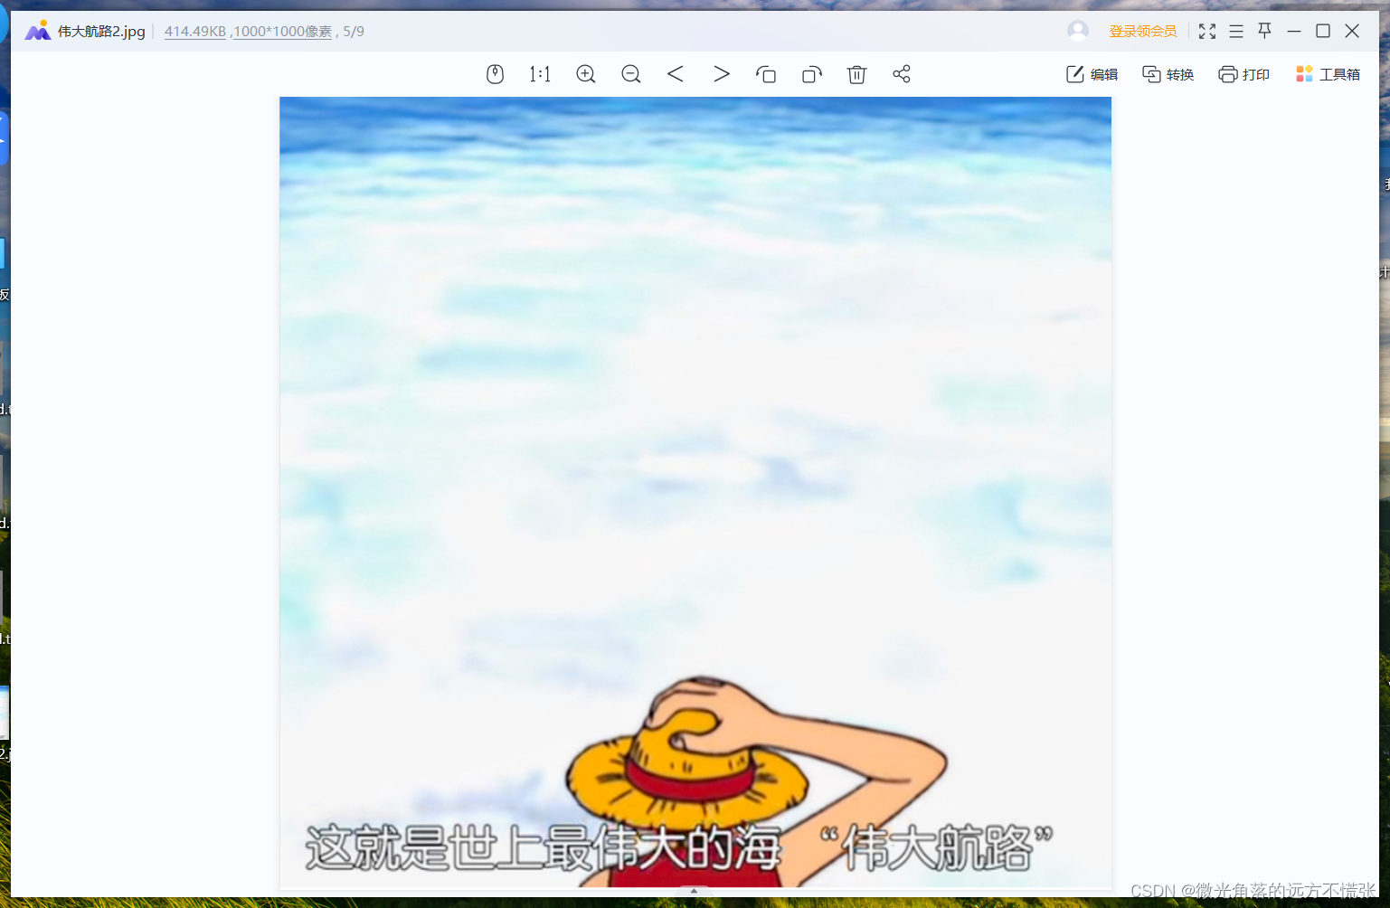Click the user avatar icon
Image resolution: width=1390 pixels, height=908 pixels.
tap(1077, 31)
